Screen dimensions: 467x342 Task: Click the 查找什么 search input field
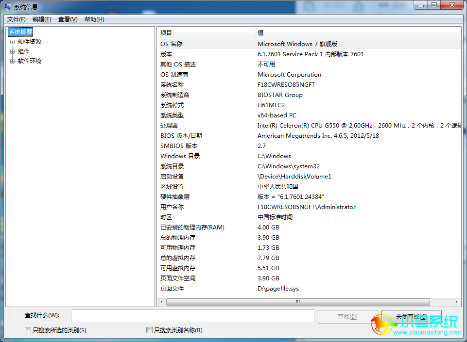point(193,316)
